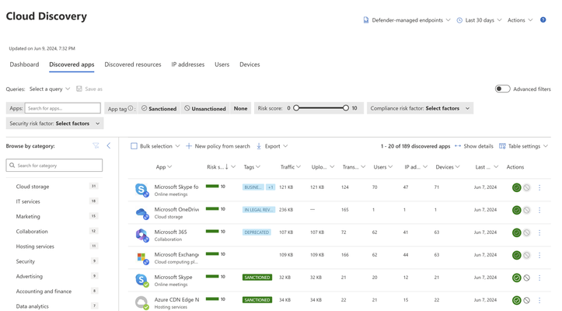Create New policy from search

click(218, 146)
